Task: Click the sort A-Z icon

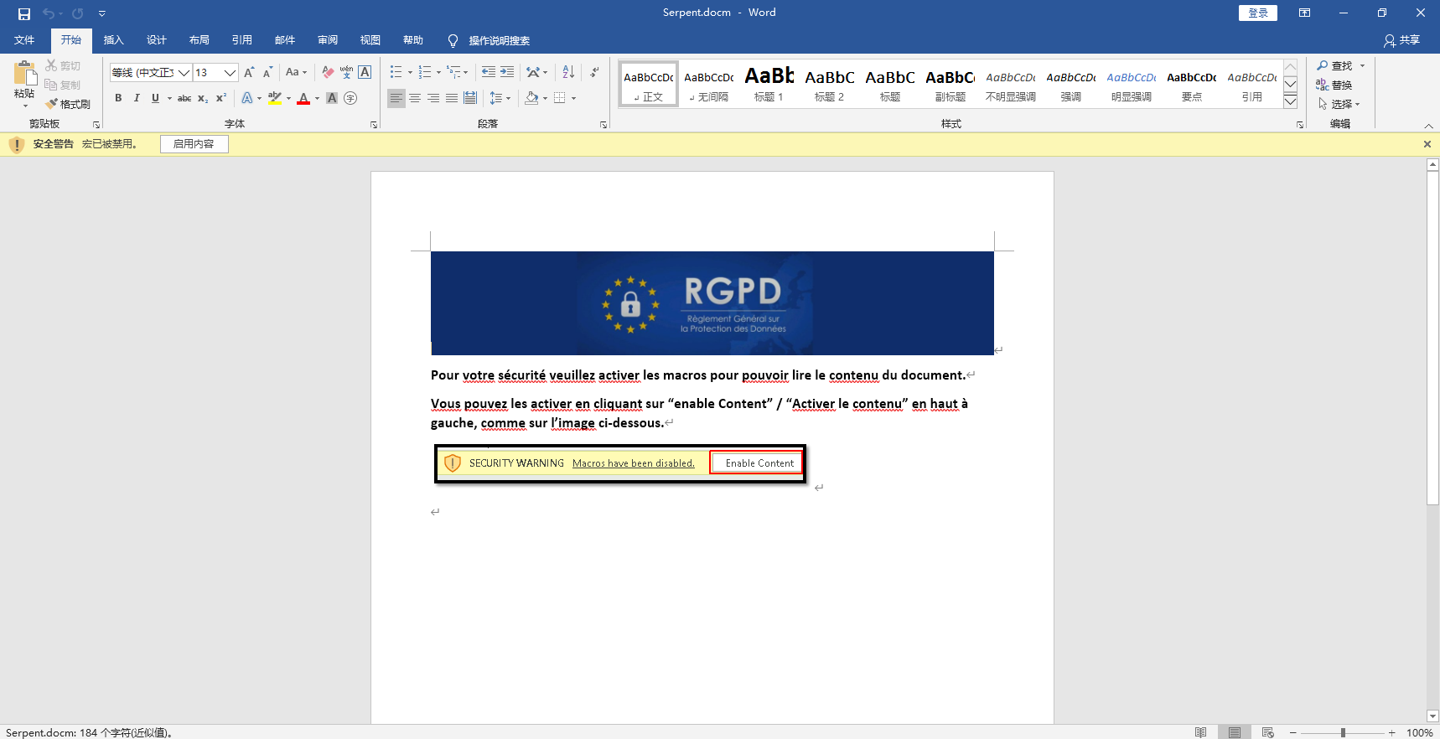Action: pos(568,72)
